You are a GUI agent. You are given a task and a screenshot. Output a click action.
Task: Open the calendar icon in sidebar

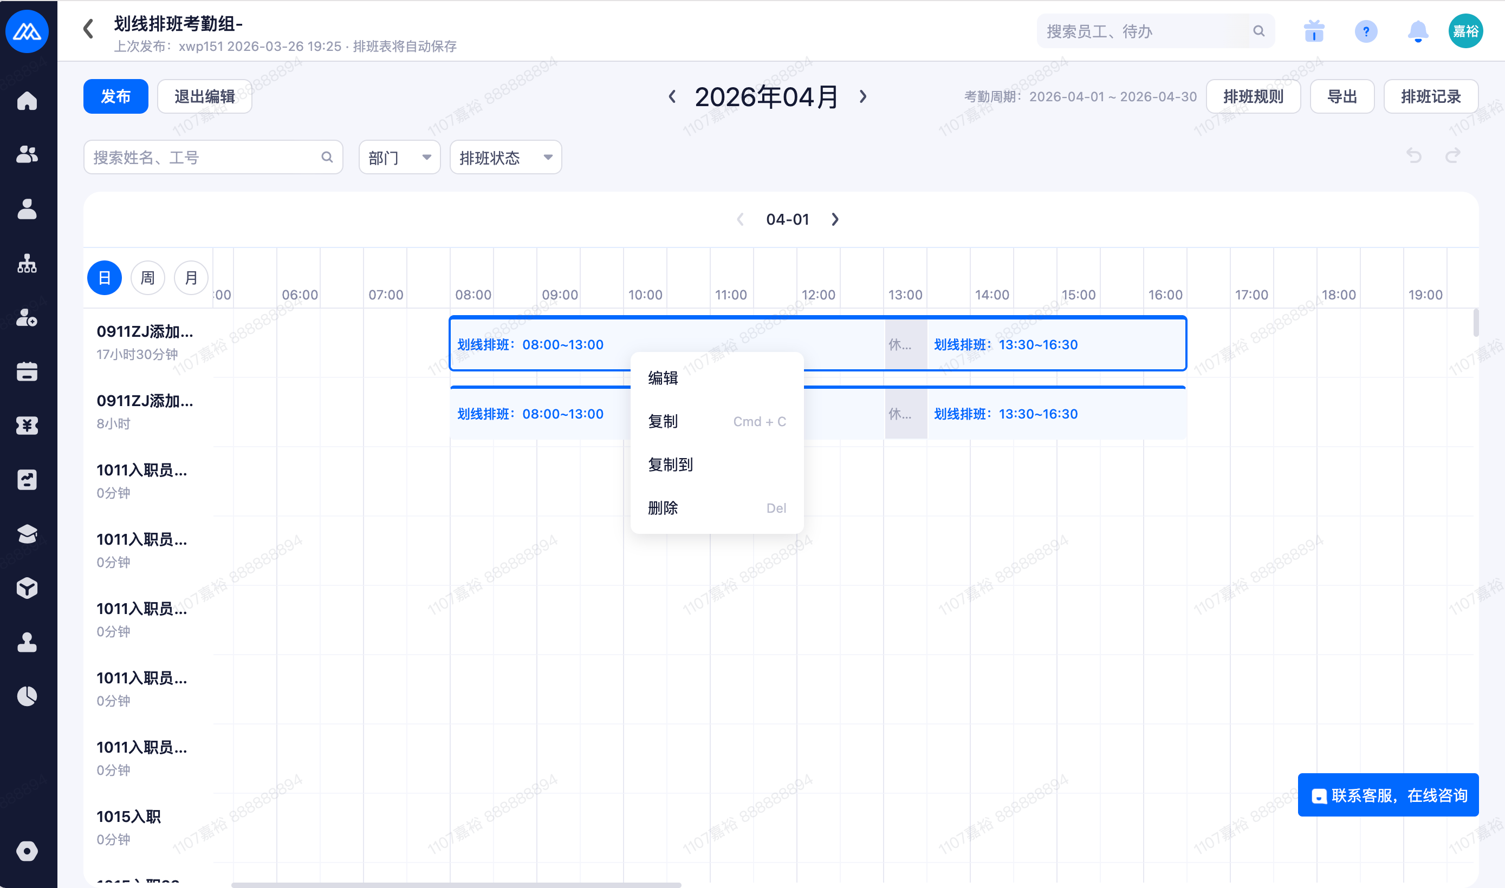[x=27, y=371]
